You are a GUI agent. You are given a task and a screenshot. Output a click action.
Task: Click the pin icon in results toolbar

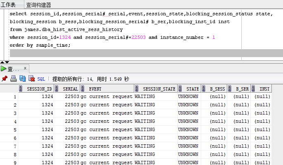coord(5,79)
